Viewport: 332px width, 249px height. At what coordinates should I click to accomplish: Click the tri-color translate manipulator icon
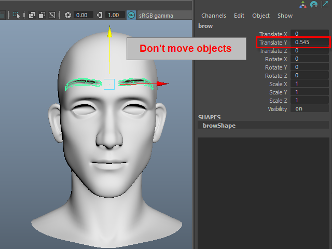pos(303,5)
